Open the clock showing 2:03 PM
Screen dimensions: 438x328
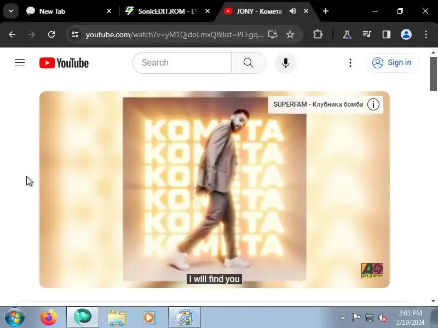click(410, 318)
